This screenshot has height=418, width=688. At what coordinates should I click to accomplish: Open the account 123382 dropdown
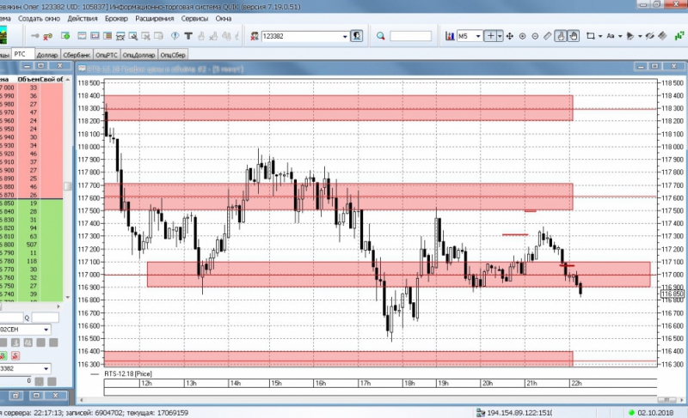click(x=345, y=36)
